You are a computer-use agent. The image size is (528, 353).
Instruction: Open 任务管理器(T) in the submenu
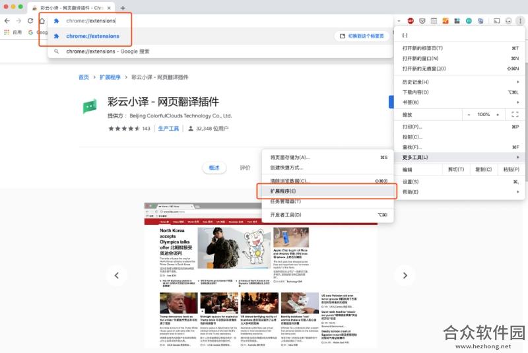(327, 201)
